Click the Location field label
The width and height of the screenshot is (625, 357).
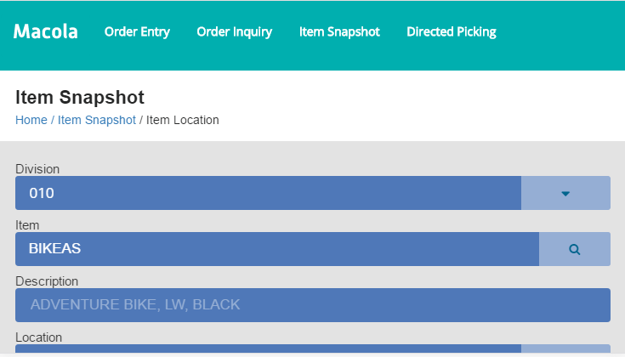[38, 337]
